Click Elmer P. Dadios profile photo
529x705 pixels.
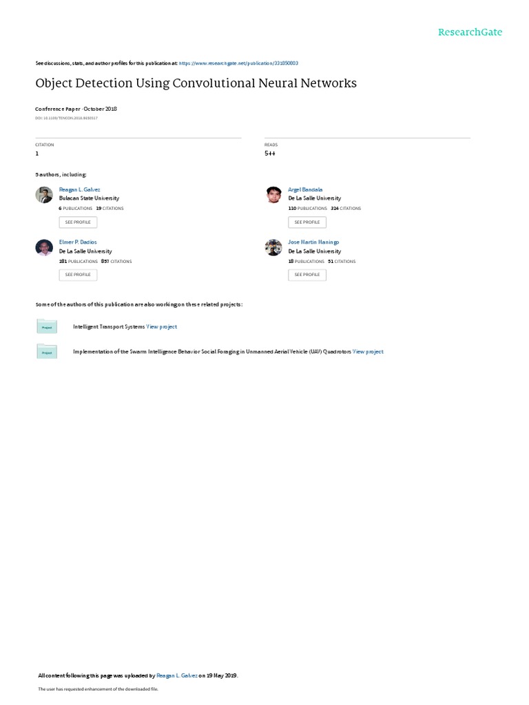click(x=44, y=247)
